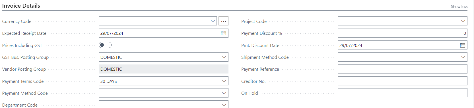Open calendar picker for Pmt. Discount Date
This screenshot has width=474, height=108.
point(463,45)
